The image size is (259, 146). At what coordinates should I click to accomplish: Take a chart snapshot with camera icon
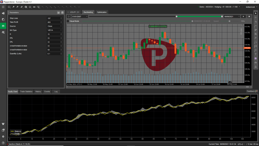[x=256, y=63]
